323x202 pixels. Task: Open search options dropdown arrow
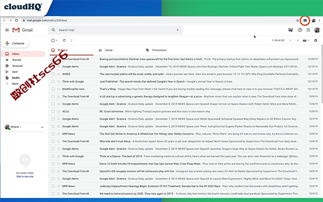tap(177, 30)
